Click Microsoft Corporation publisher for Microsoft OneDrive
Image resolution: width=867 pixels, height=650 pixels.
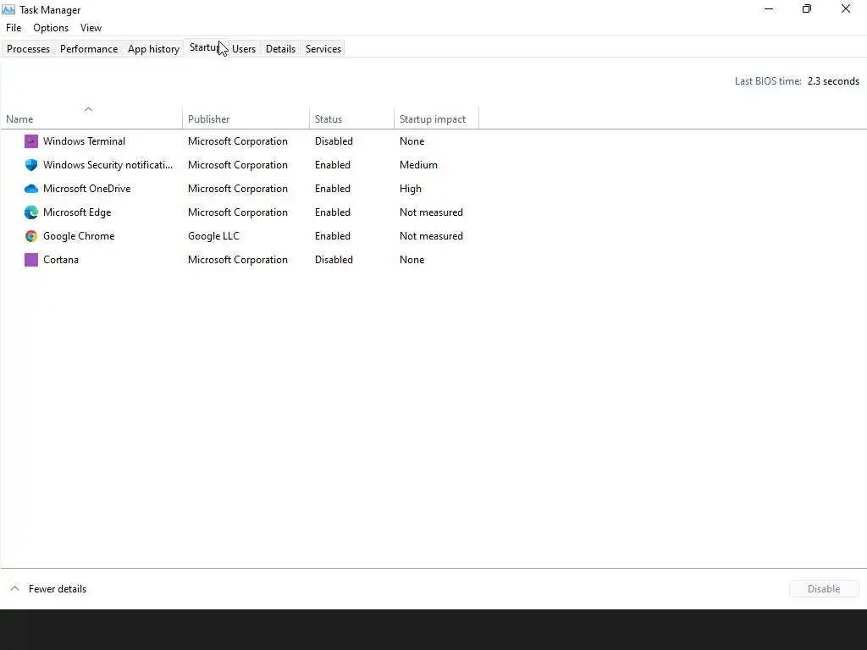pyautogui.click(x=238, y=189)
